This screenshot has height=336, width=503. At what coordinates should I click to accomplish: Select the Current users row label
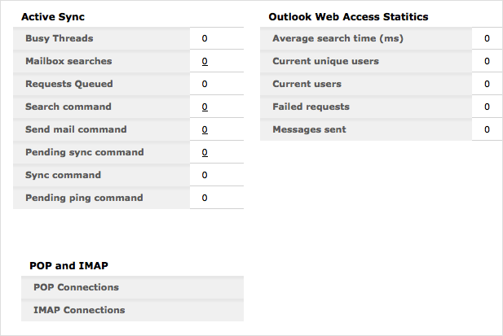pyautogui.click(x=307, y=84)
